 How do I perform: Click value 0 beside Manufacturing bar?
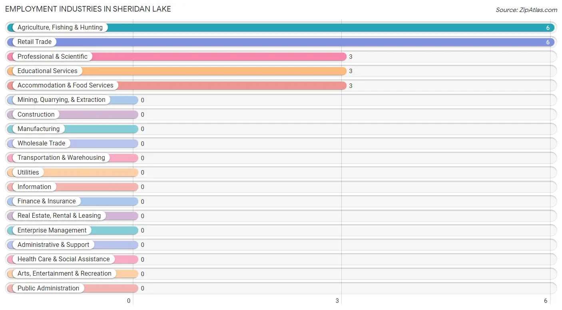coord(142,129)
